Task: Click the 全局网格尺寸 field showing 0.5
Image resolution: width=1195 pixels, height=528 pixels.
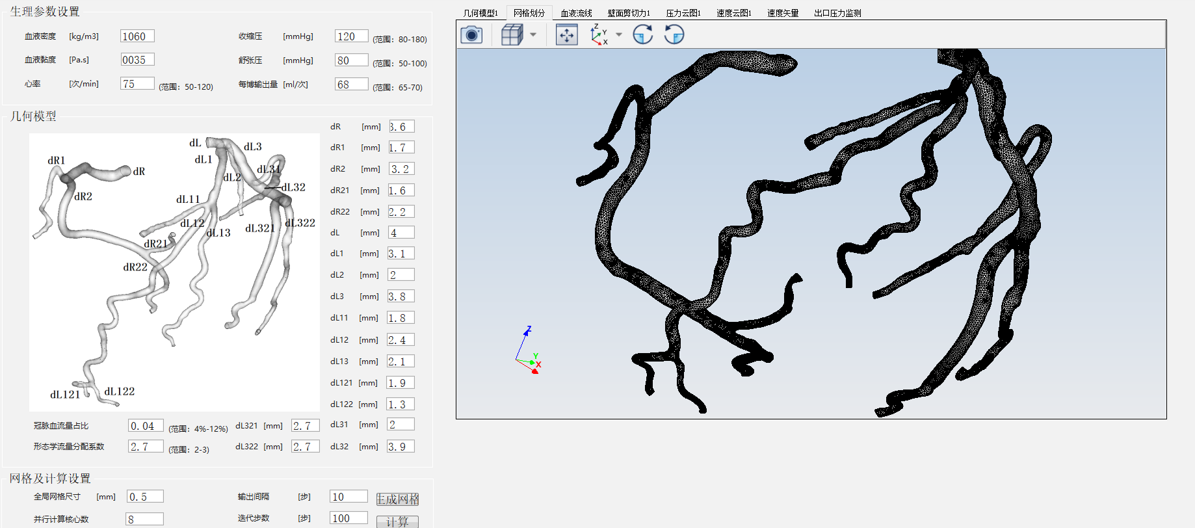Action: [145, 497]
